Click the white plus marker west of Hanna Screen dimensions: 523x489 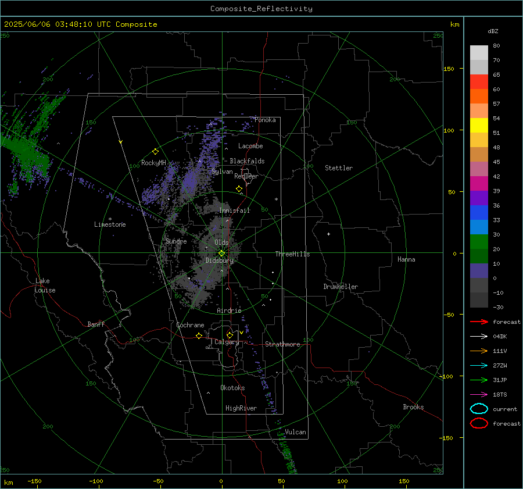[x=328, y=234]
